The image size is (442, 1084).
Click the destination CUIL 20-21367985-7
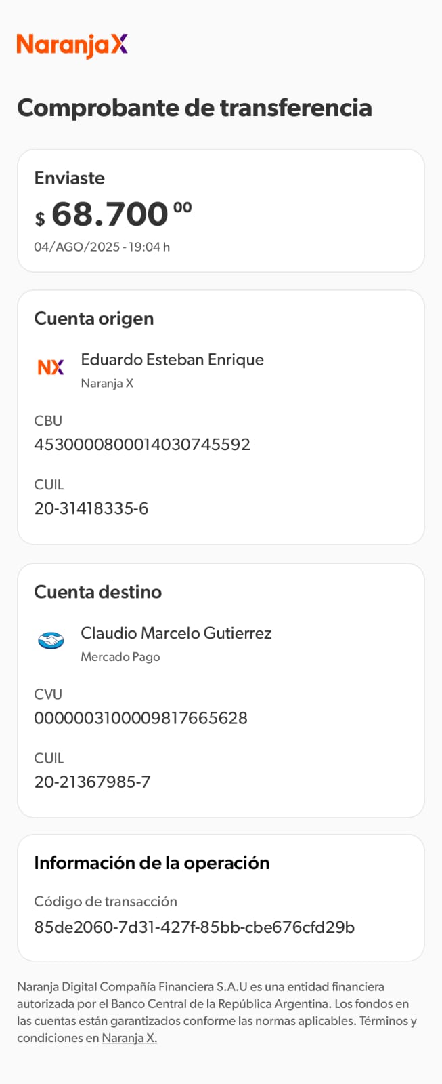pyautogui.click(x=92, y=782)
